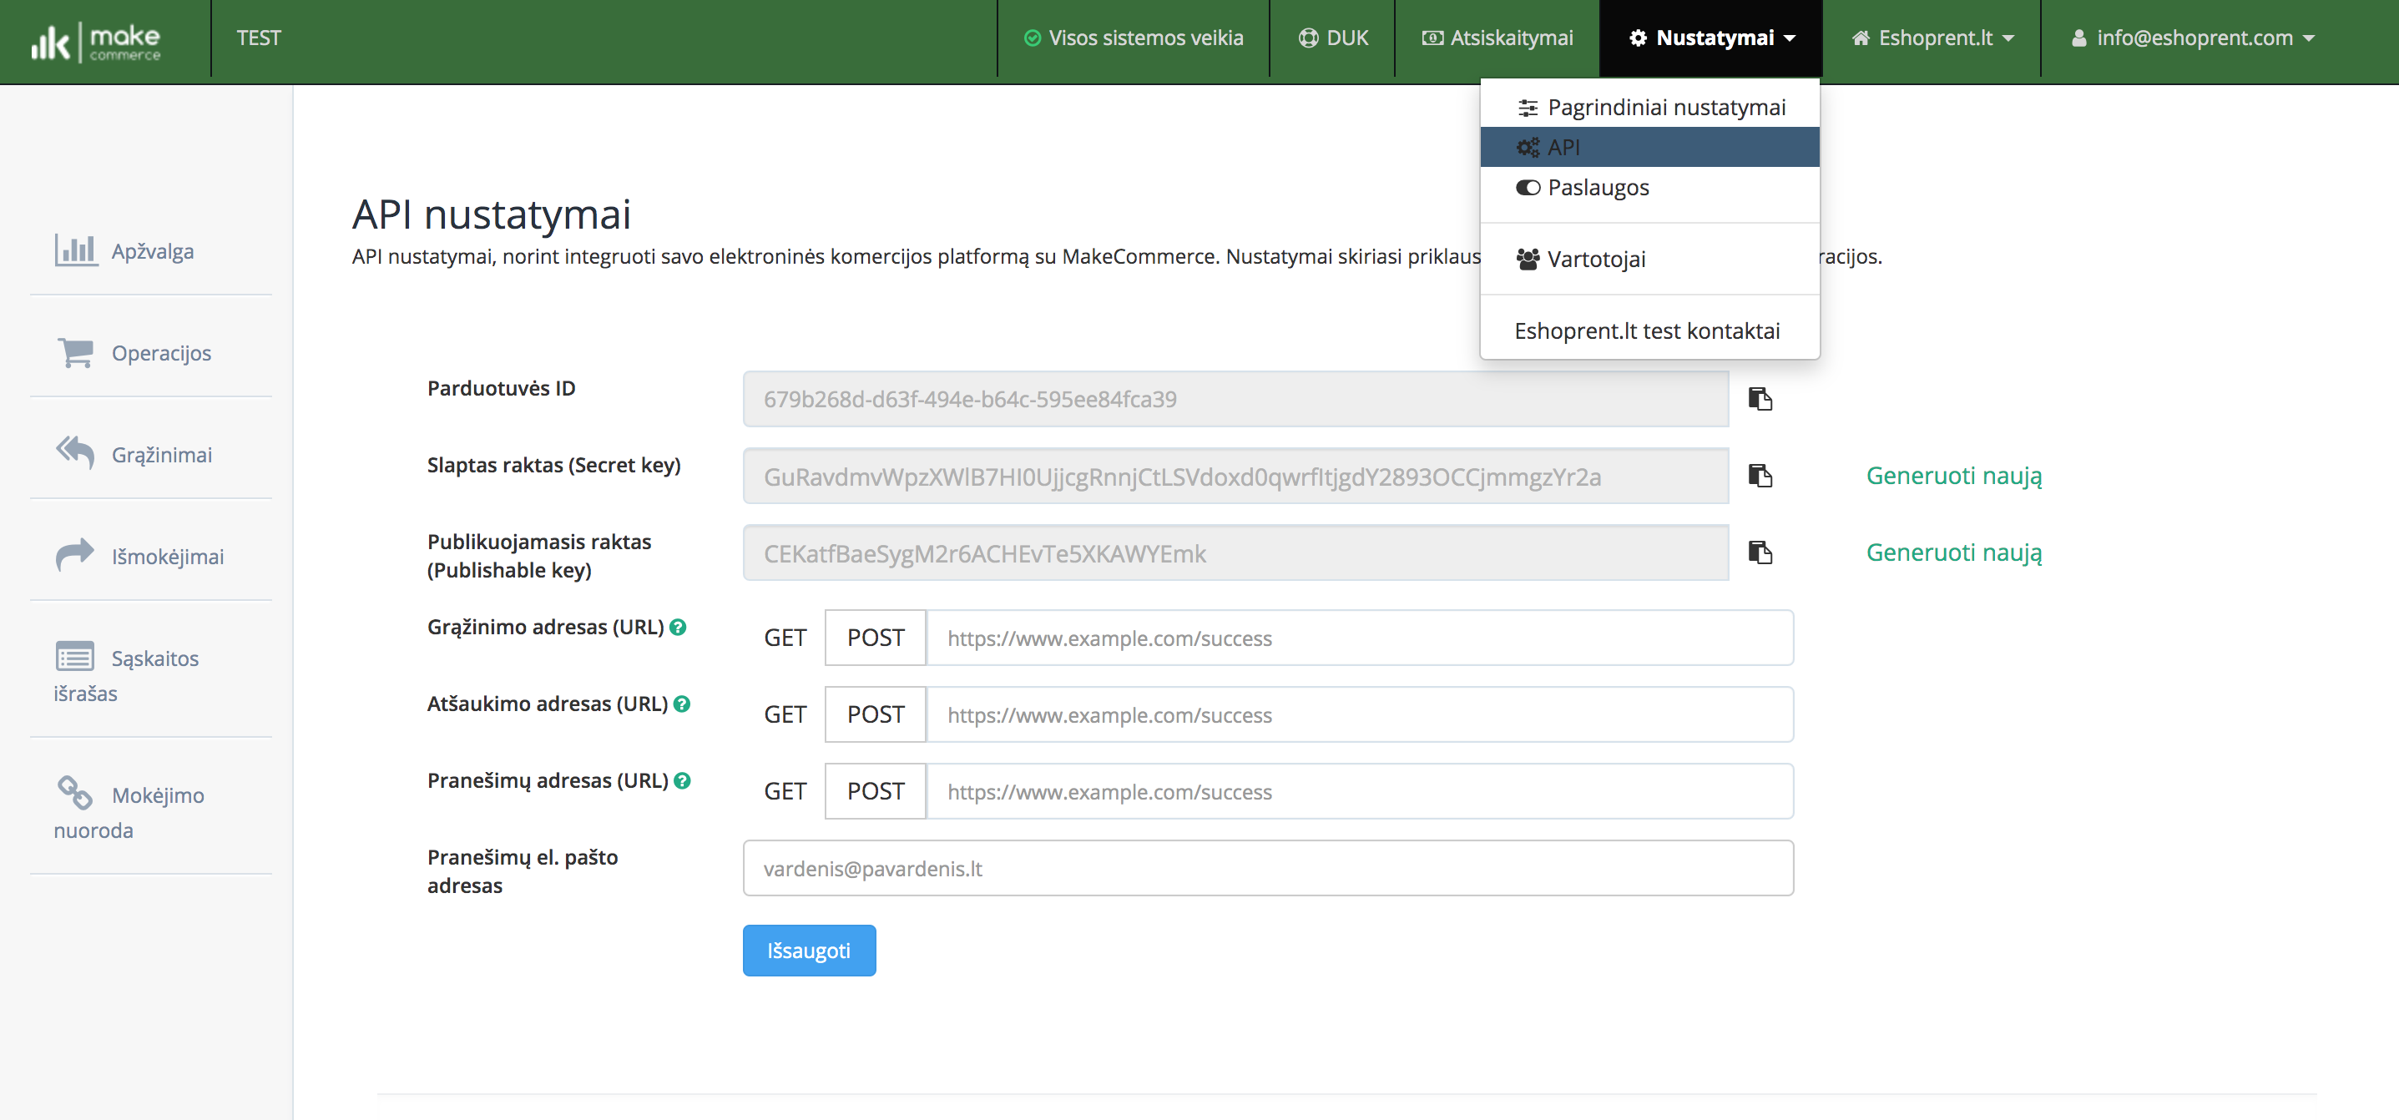Open the Išmokėjimai forward arrow icon
The width and height of the screenshot is (2399, 1120).
[75, 554]
